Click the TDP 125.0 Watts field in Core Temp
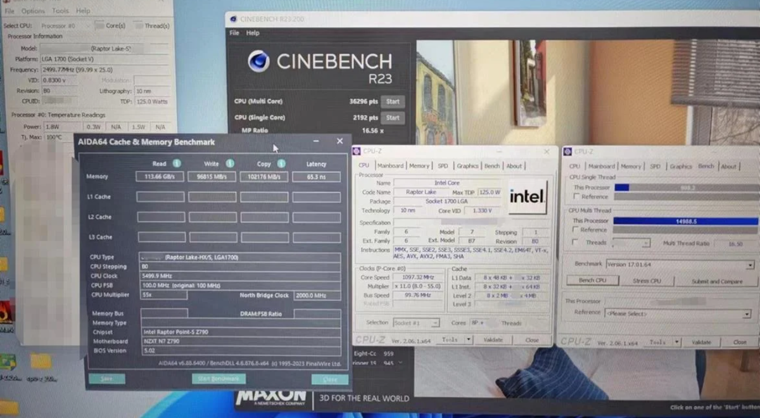760x418 pixels. coord(152,101)
